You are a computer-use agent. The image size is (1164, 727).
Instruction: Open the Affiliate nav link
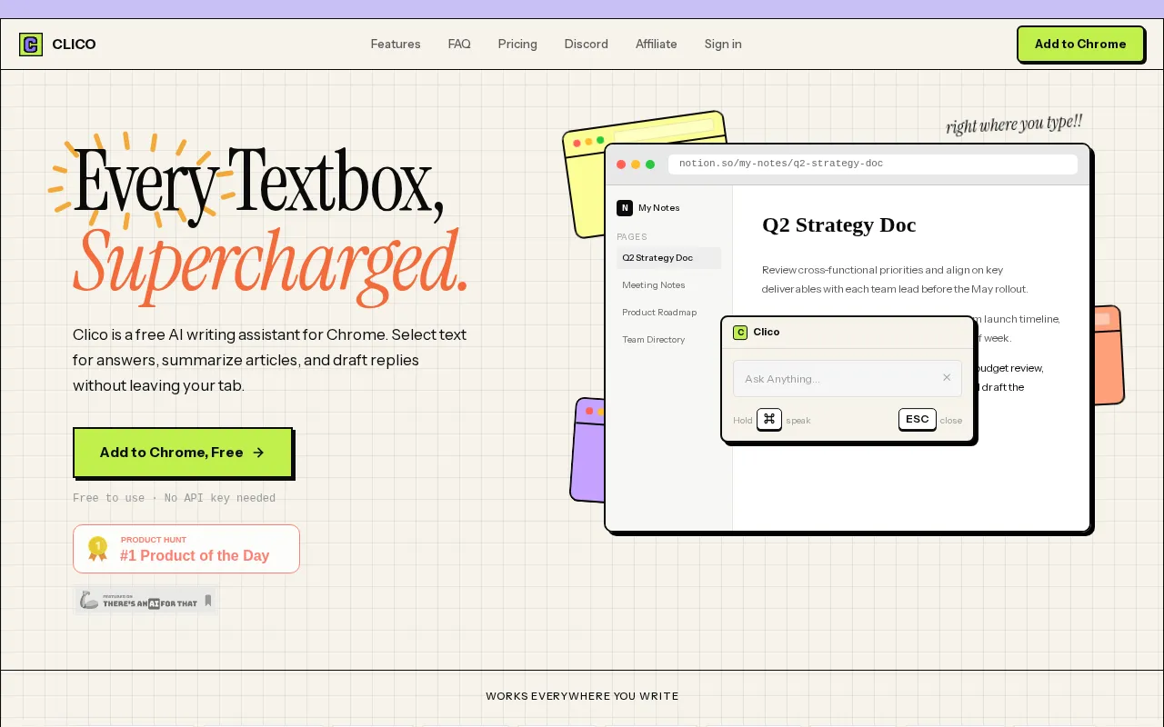point(657,44)
